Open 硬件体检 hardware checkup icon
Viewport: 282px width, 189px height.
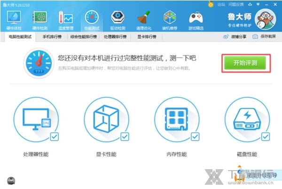tap(14, 20)
